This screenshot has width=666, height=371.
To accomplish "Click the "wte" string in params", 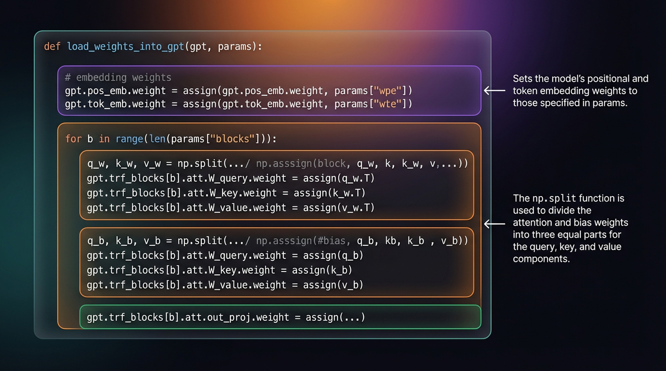I will 388,104.
